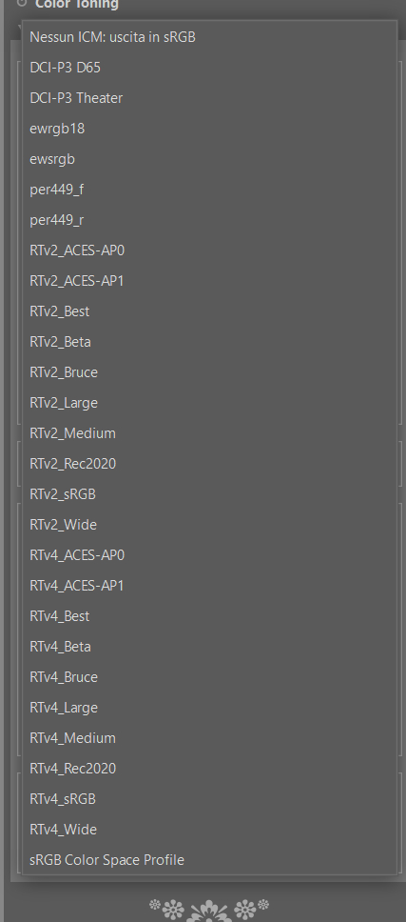The image size is (406, 922).
Task: Pick RTv2_ACES-AP0 output profile
Action: (209, 251)
